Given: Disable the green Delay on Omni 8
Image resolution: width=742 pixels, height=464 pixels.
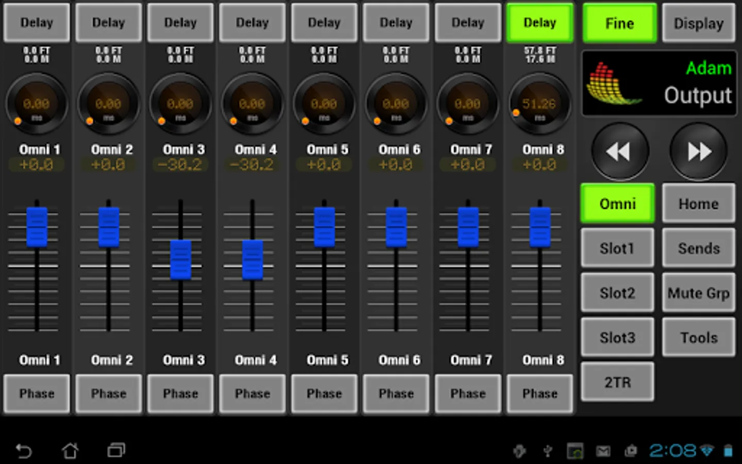Looking at the screenshot, I should [539, 23].
